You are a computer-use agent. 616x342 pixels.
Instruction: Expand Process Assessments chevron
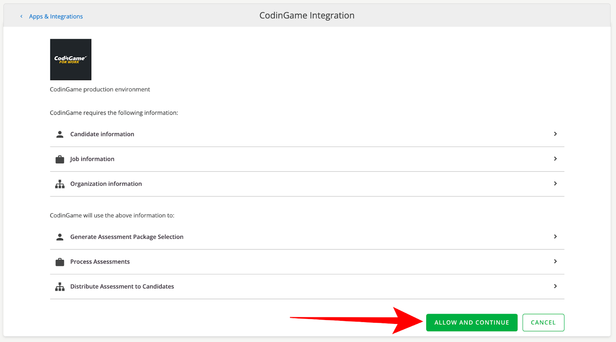[x=555, y=261]
